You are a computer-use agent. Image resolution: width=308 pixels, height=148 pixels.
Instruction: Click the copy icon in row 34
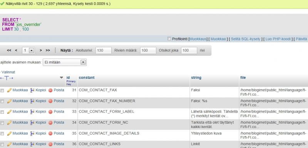tap(32, 123)
